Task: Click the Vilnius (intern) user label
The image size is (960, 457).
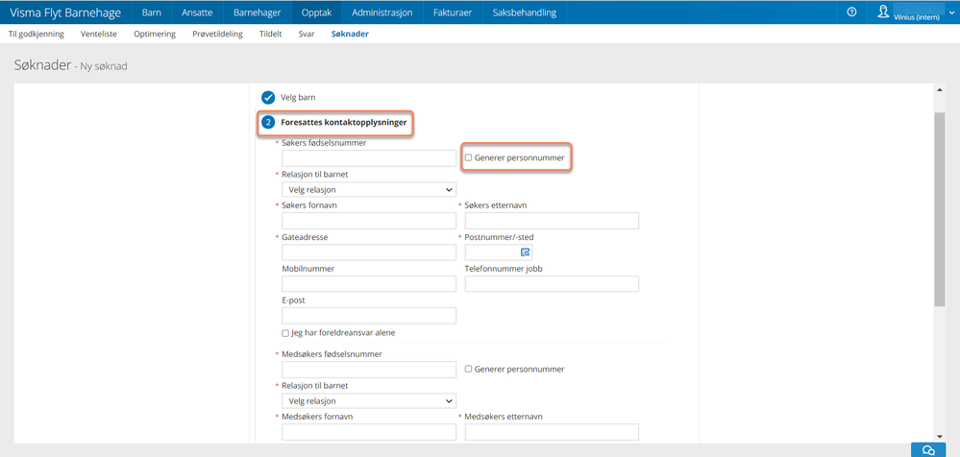Action: (917, 17)
